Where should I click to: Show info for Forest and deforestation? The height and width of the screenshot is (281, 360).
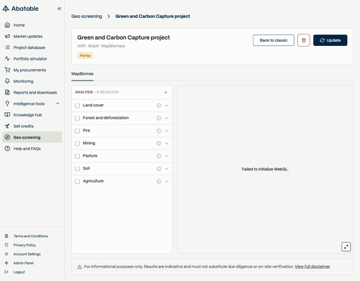point(159,118)
